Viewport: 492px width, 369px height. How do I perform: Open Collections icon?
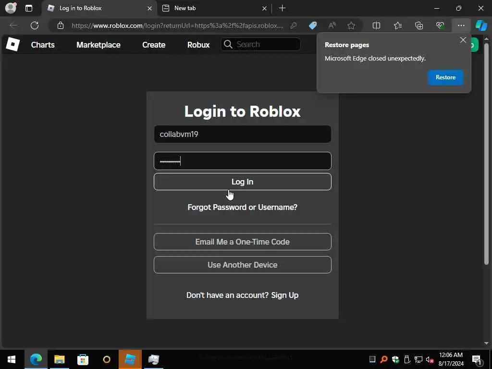pos(419,25)
